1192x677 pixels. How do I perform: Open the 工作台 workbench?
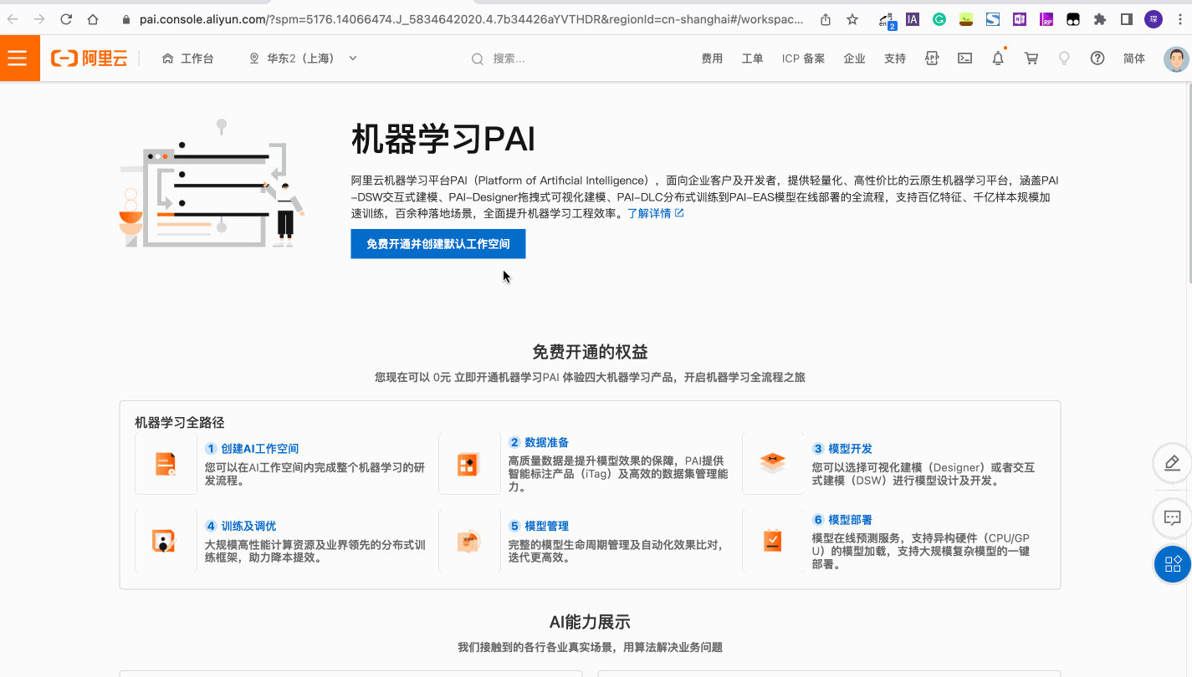click(x=187, y=59)
